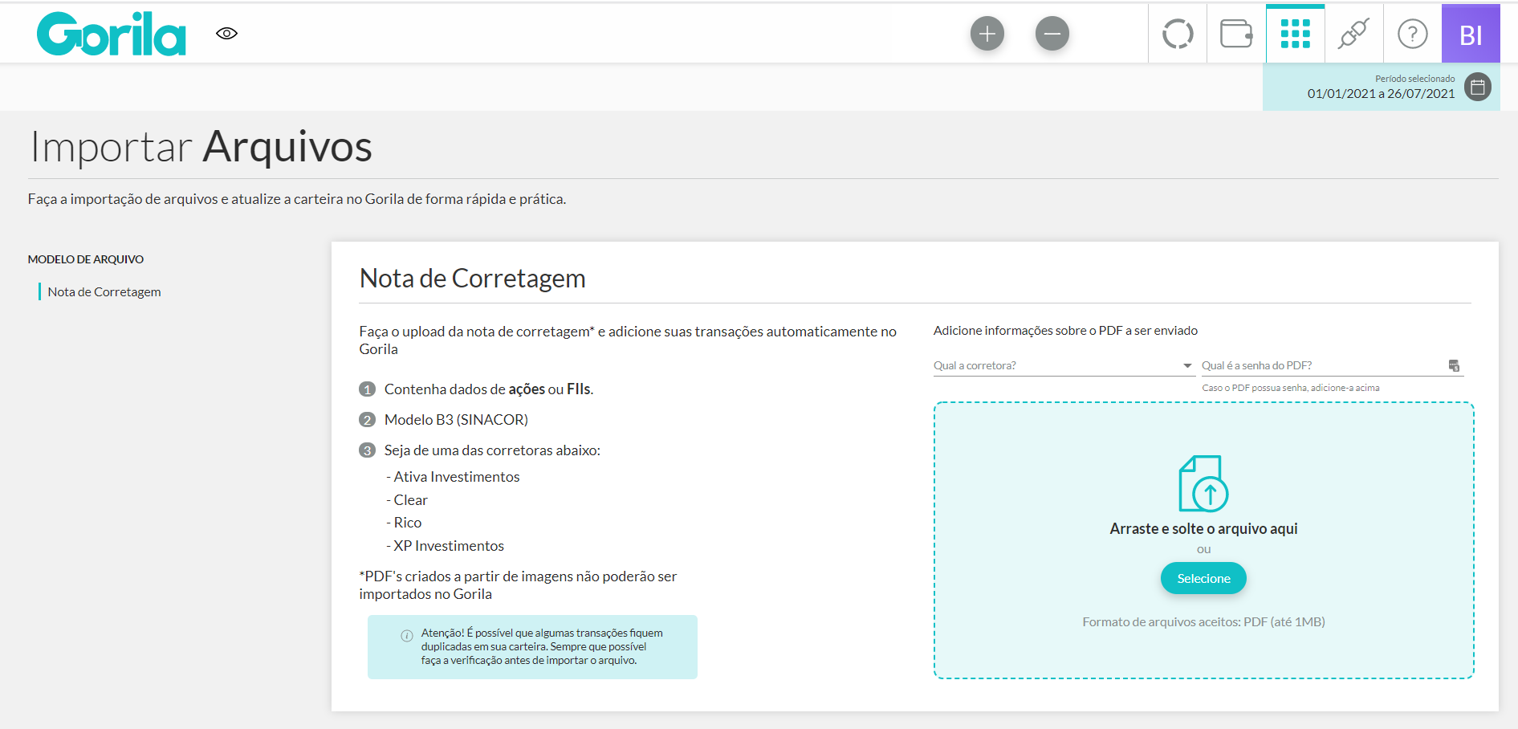Click the Clear broker list item
1518x729 pixels.
(x=407, y=500)
